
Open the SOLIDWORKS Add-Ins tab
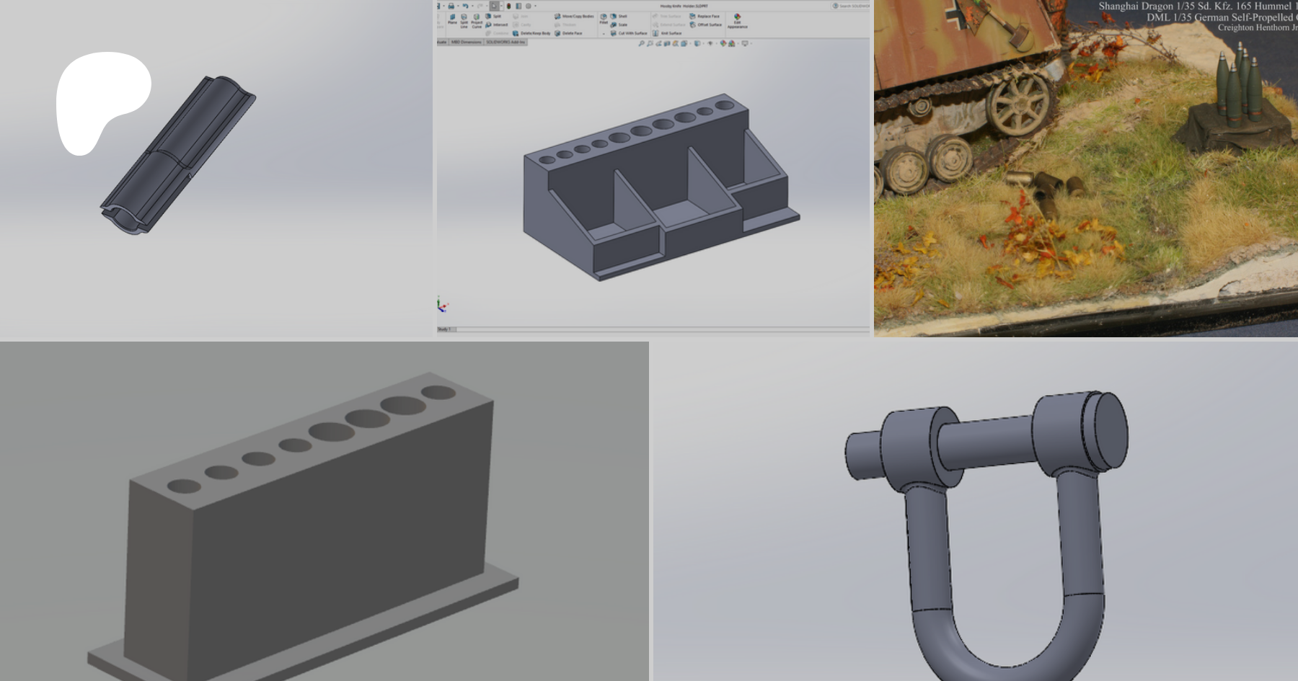point(505,43)
